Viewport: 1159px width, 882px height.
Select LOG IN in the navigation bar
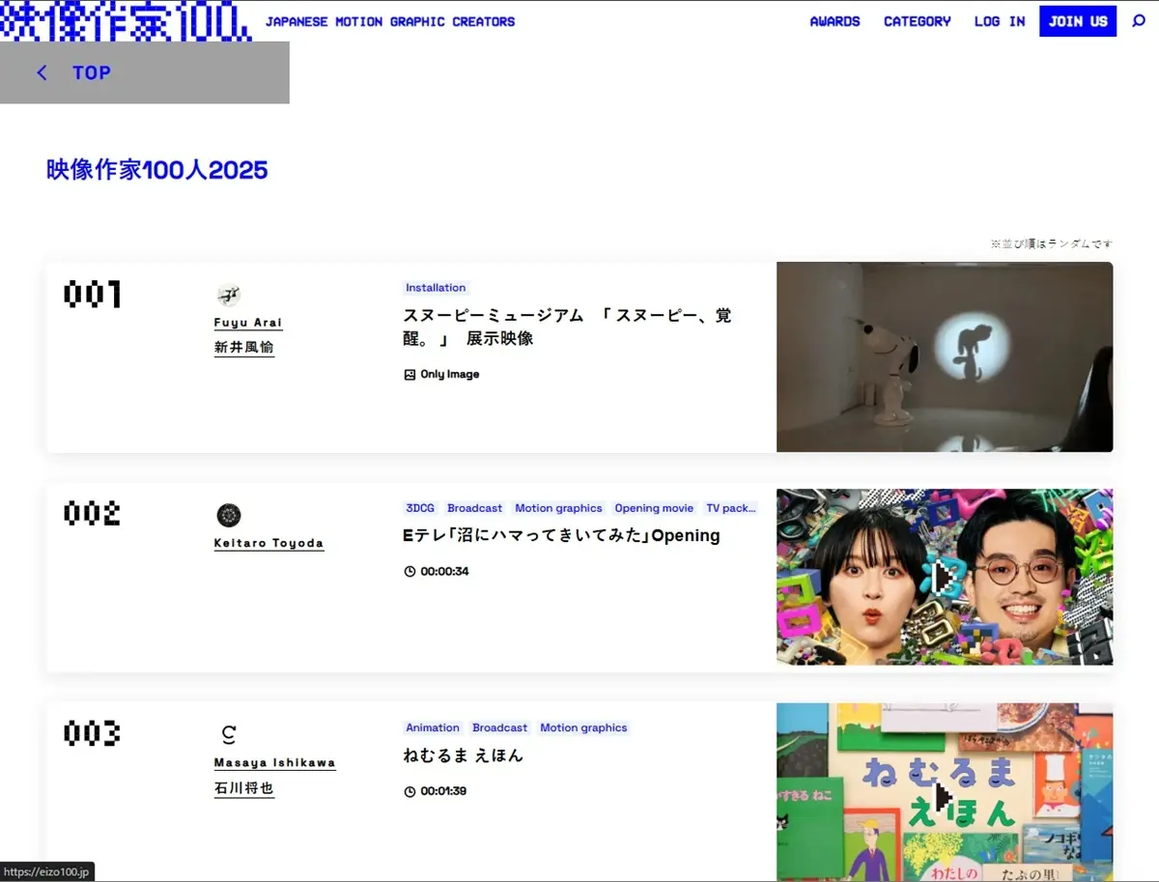[999, 20]
